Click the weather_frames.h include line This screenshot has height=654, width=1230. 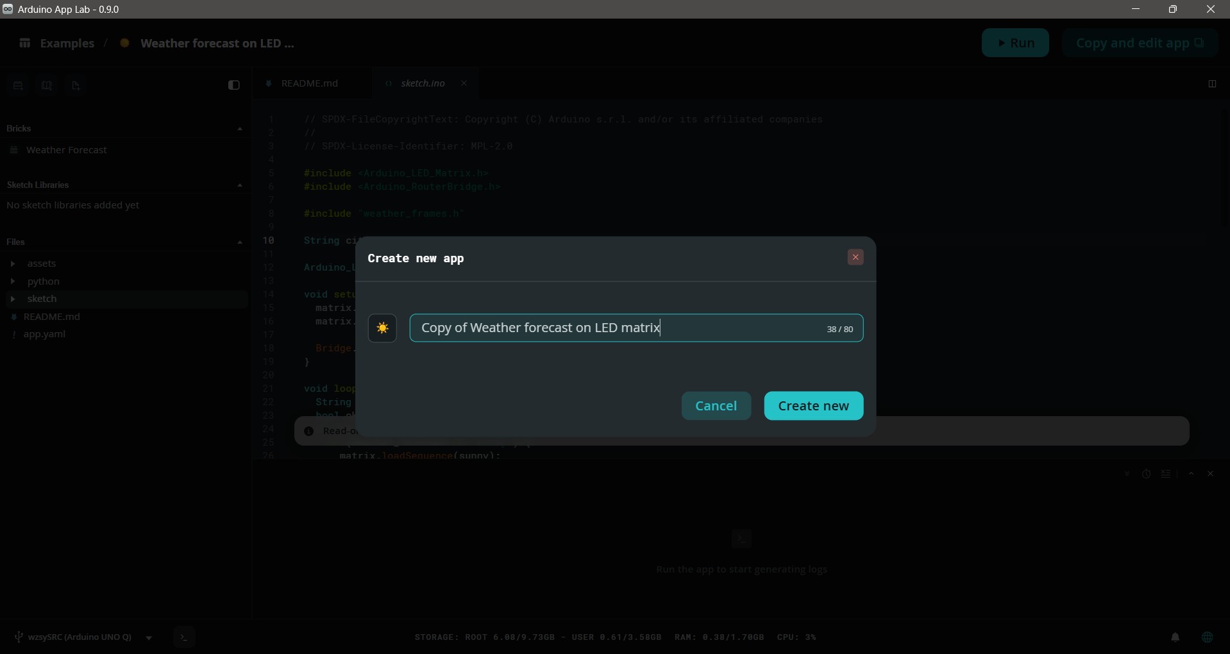384,214
